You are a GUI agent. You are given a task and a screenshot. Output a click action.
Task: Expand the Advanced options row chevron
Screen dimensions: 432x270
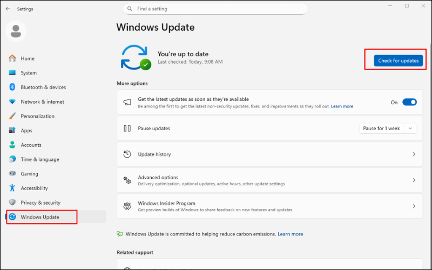tap(414, 180)
